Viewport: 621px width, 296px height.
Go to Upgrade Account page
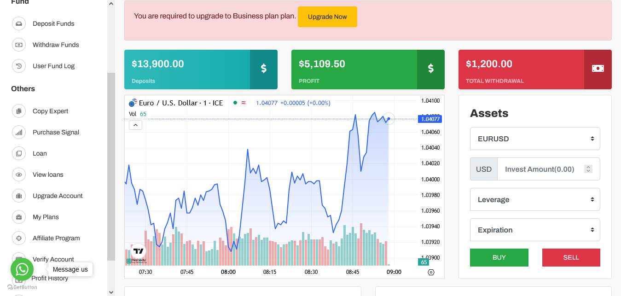point(58,196)
